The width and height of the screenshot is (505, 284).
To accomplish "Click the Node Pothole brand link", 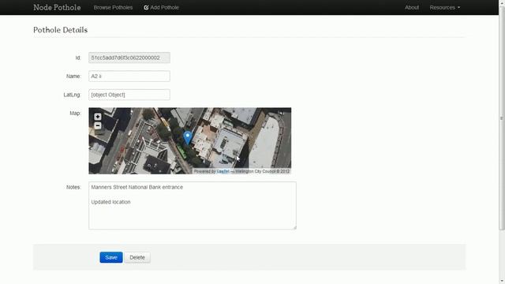I will [57, 7].
